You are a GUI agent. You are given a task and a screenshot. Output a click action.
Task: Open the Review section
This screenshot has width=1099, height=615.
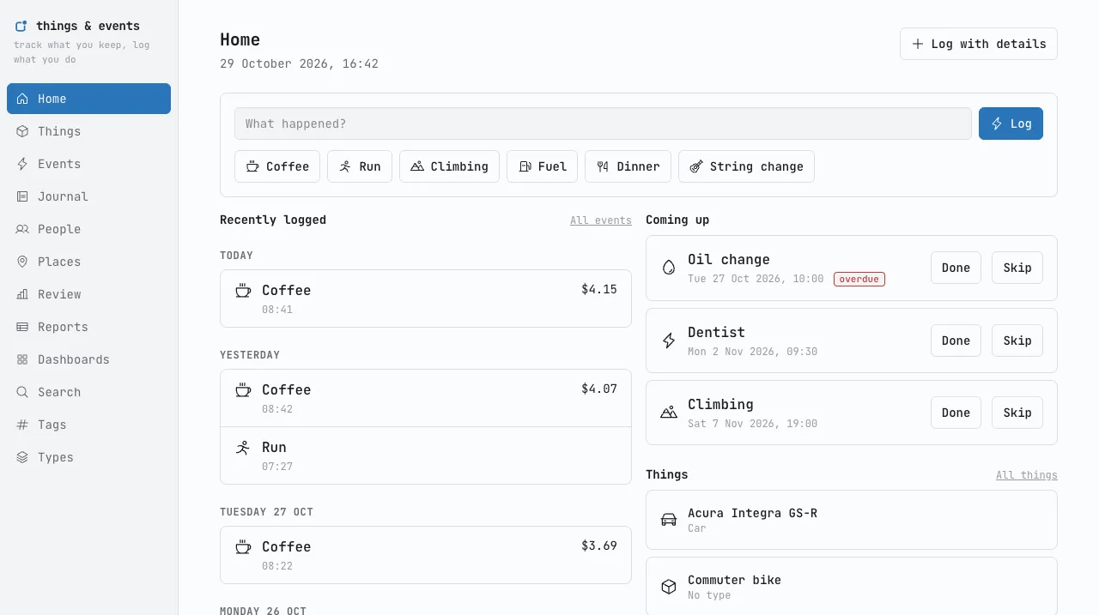point(88,294)
